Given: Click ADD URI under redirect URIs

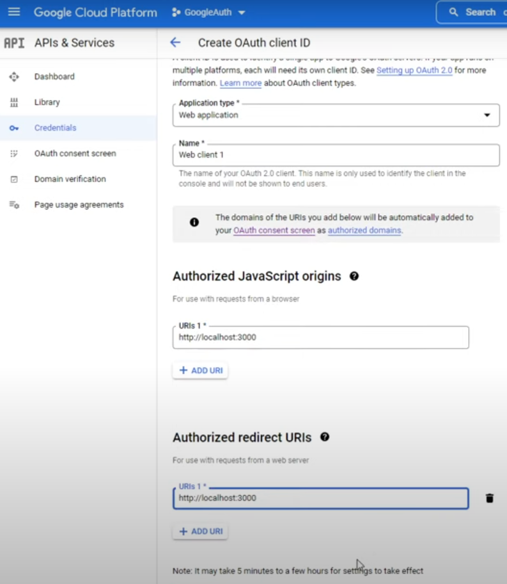Looking at the screenshot, I should tap(200, 531).
